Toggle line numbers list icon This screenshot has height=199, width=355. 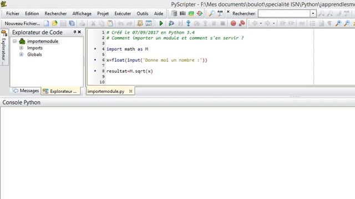click(312, 23)
